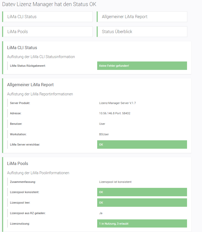Select the LiMa Pools section heading
The width and height of the screenshot is (202, 232).
pyautogui.click(x=18, y=164)
